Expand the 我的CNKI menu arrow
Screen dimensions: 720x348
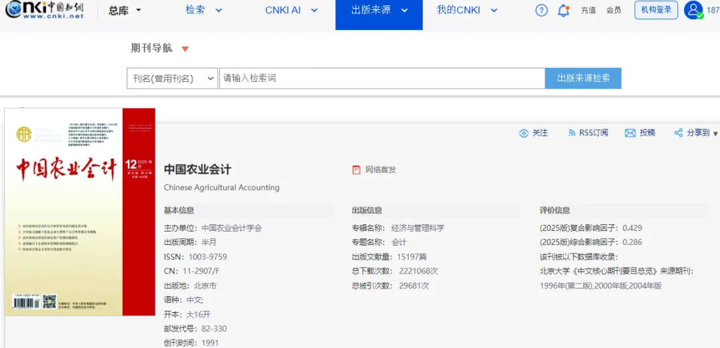click(x=493, y=10)
